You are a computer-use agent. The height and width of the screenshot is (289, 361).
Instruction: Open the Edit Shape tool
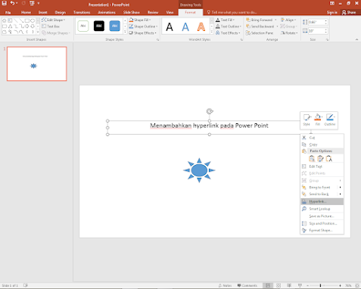[x=53, y=20]
